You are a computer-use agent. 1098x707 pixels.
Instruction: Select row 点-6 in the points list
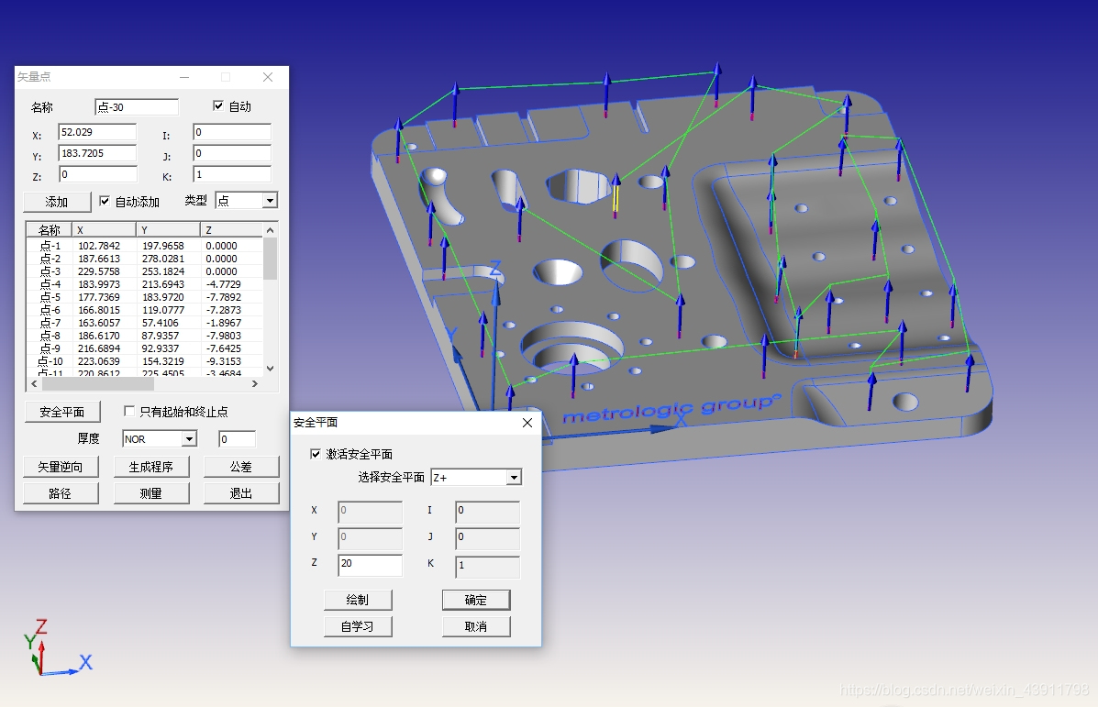coord(144,310)
